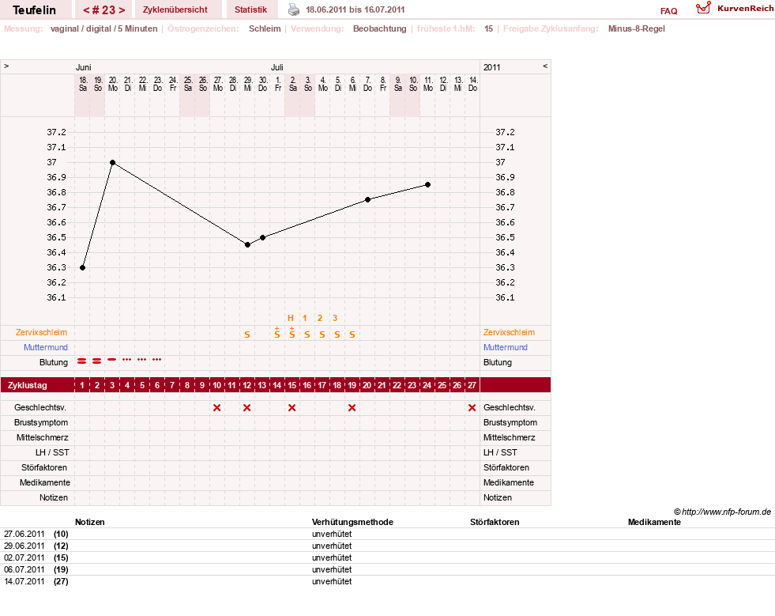This screenshot has width=775, height=616.
Task: Click bleeding marker on cycle day 1
Action: 81,361
